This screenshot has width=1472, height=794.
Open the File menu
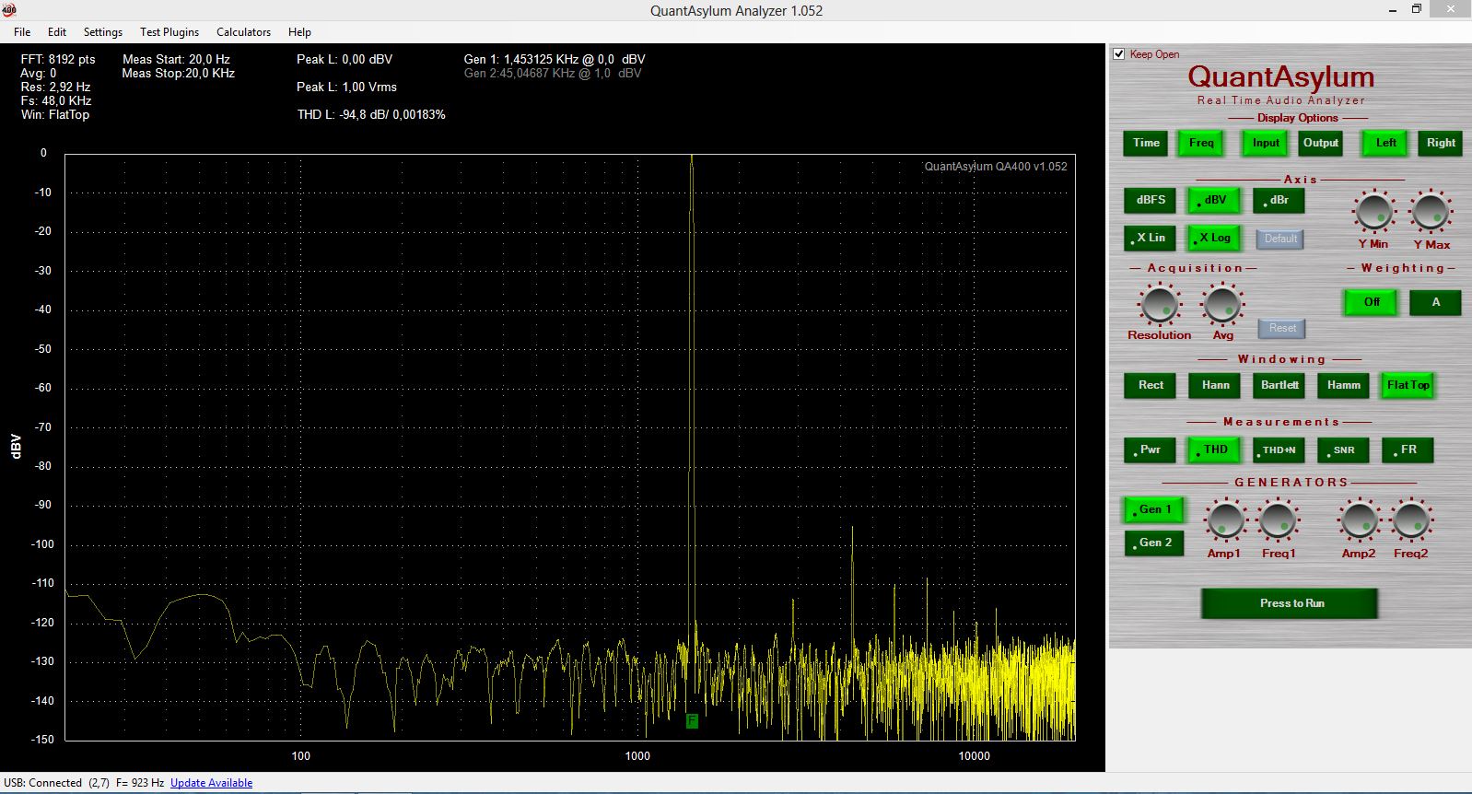pos(22,31)
